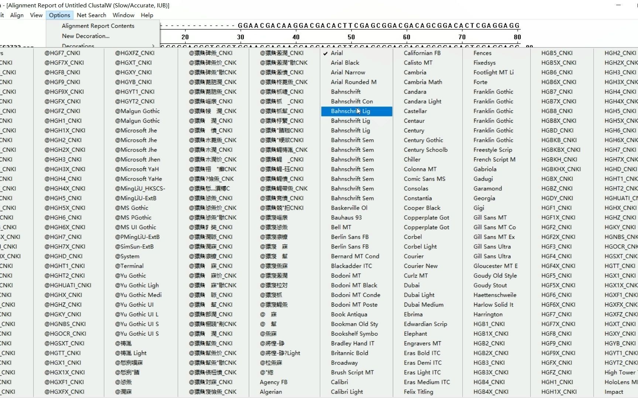Image resolution: width=638 pixels, height=398 pixels.
Task: Open the Decorations submenu arrow
Action: click(x=153, y=46)
